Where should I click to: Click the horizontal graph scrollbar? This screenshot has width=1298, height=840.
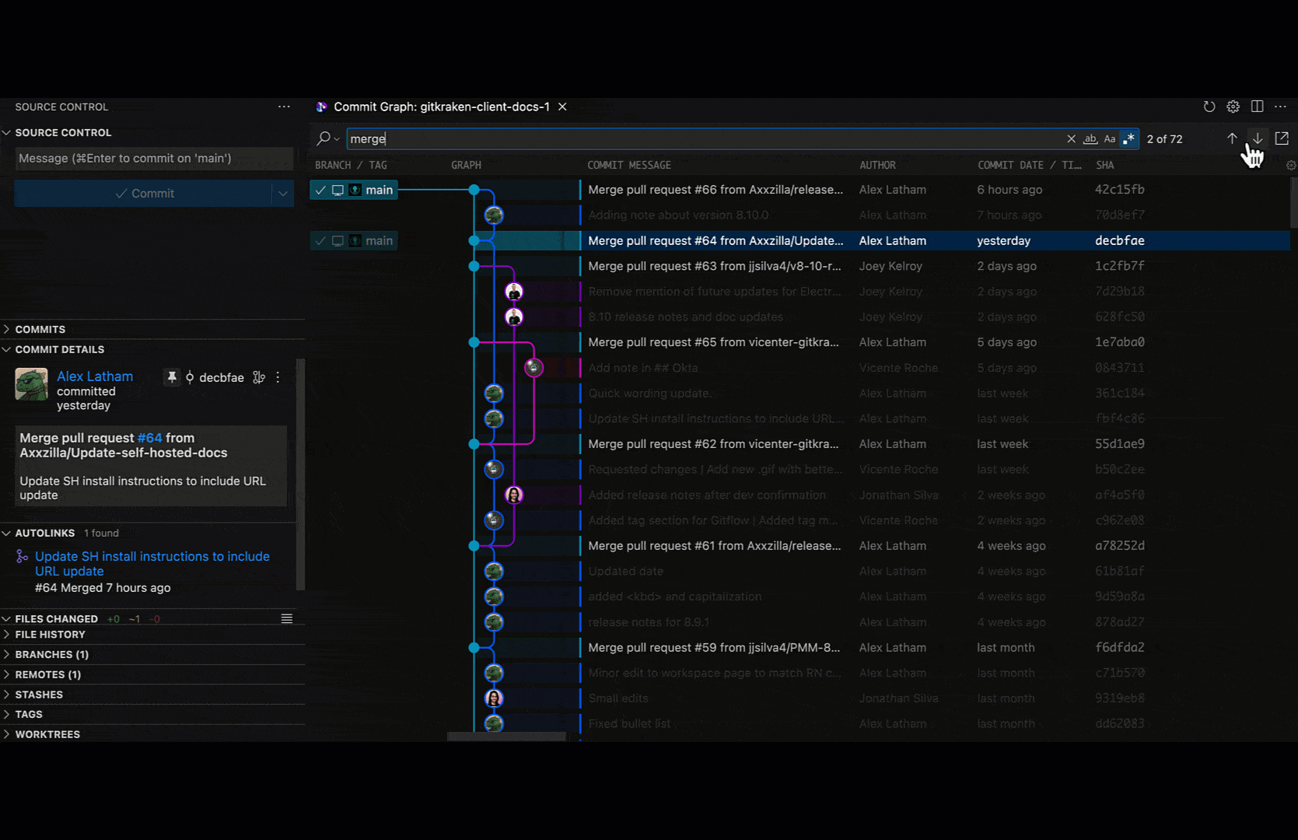[506, 737]
